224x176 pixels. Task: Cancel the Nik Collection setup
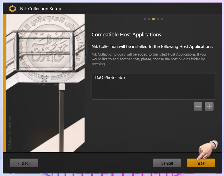click(167, 163)
